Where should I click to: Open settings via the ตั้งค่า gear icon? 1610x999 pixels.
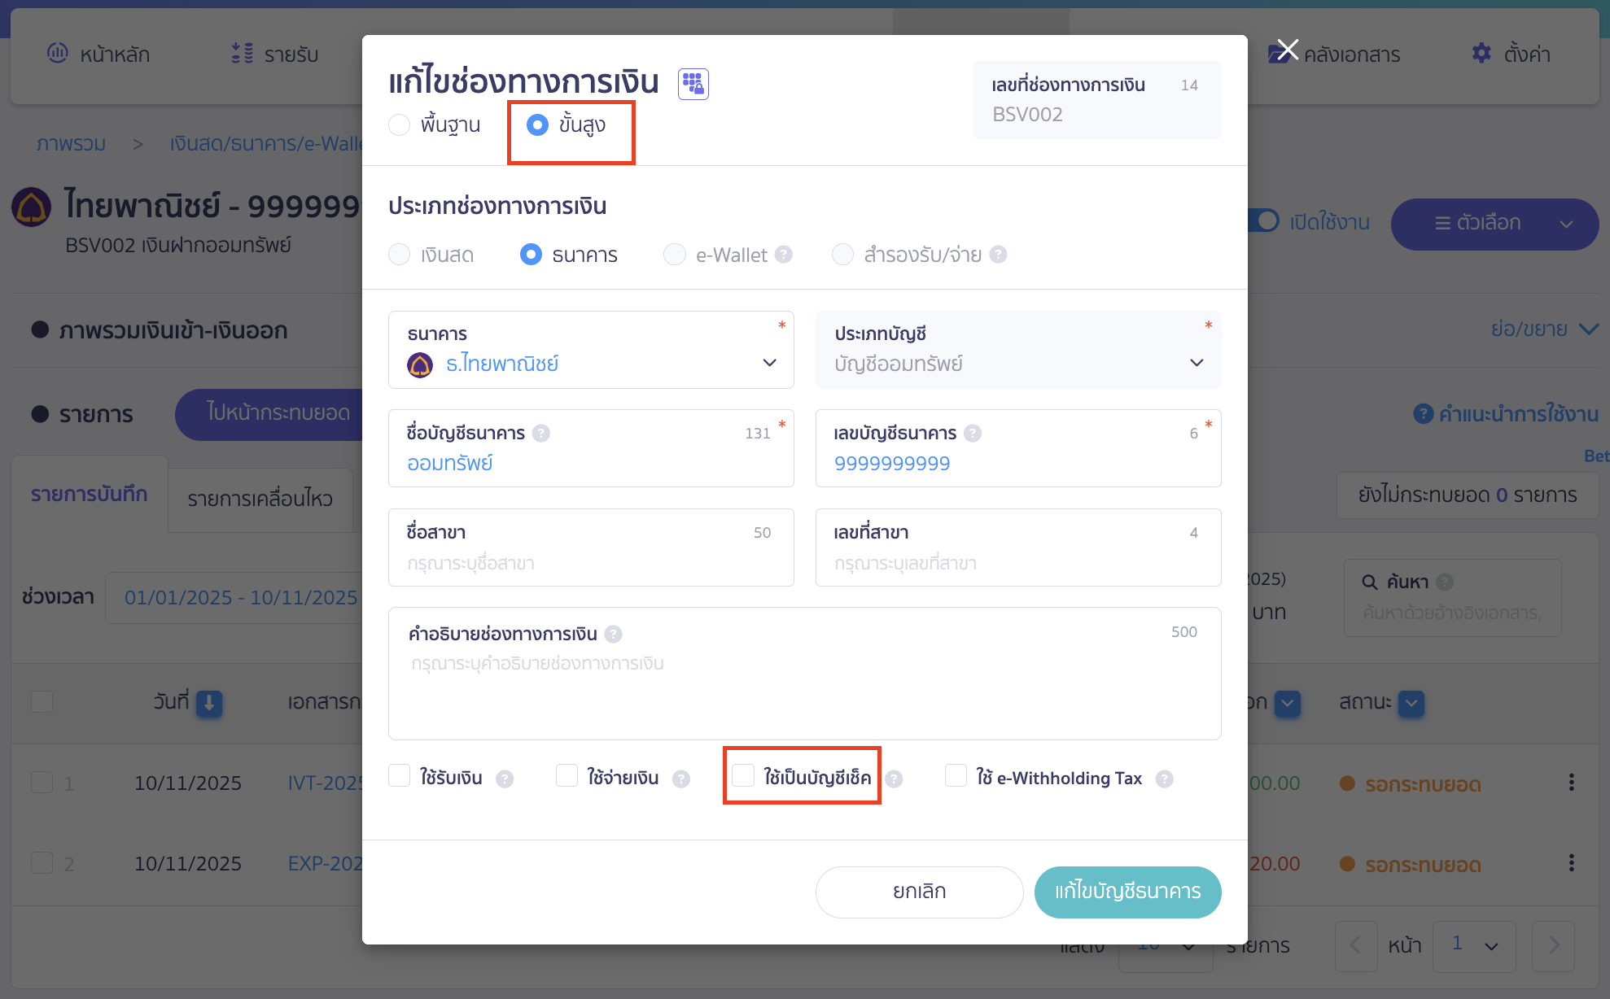pyautogui.click(x=1483, y=54)
